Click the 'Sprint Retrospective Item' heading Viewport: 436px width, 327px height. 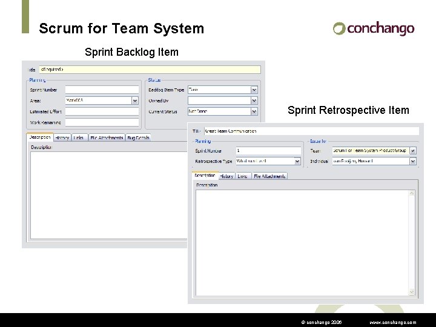point(348,110)
